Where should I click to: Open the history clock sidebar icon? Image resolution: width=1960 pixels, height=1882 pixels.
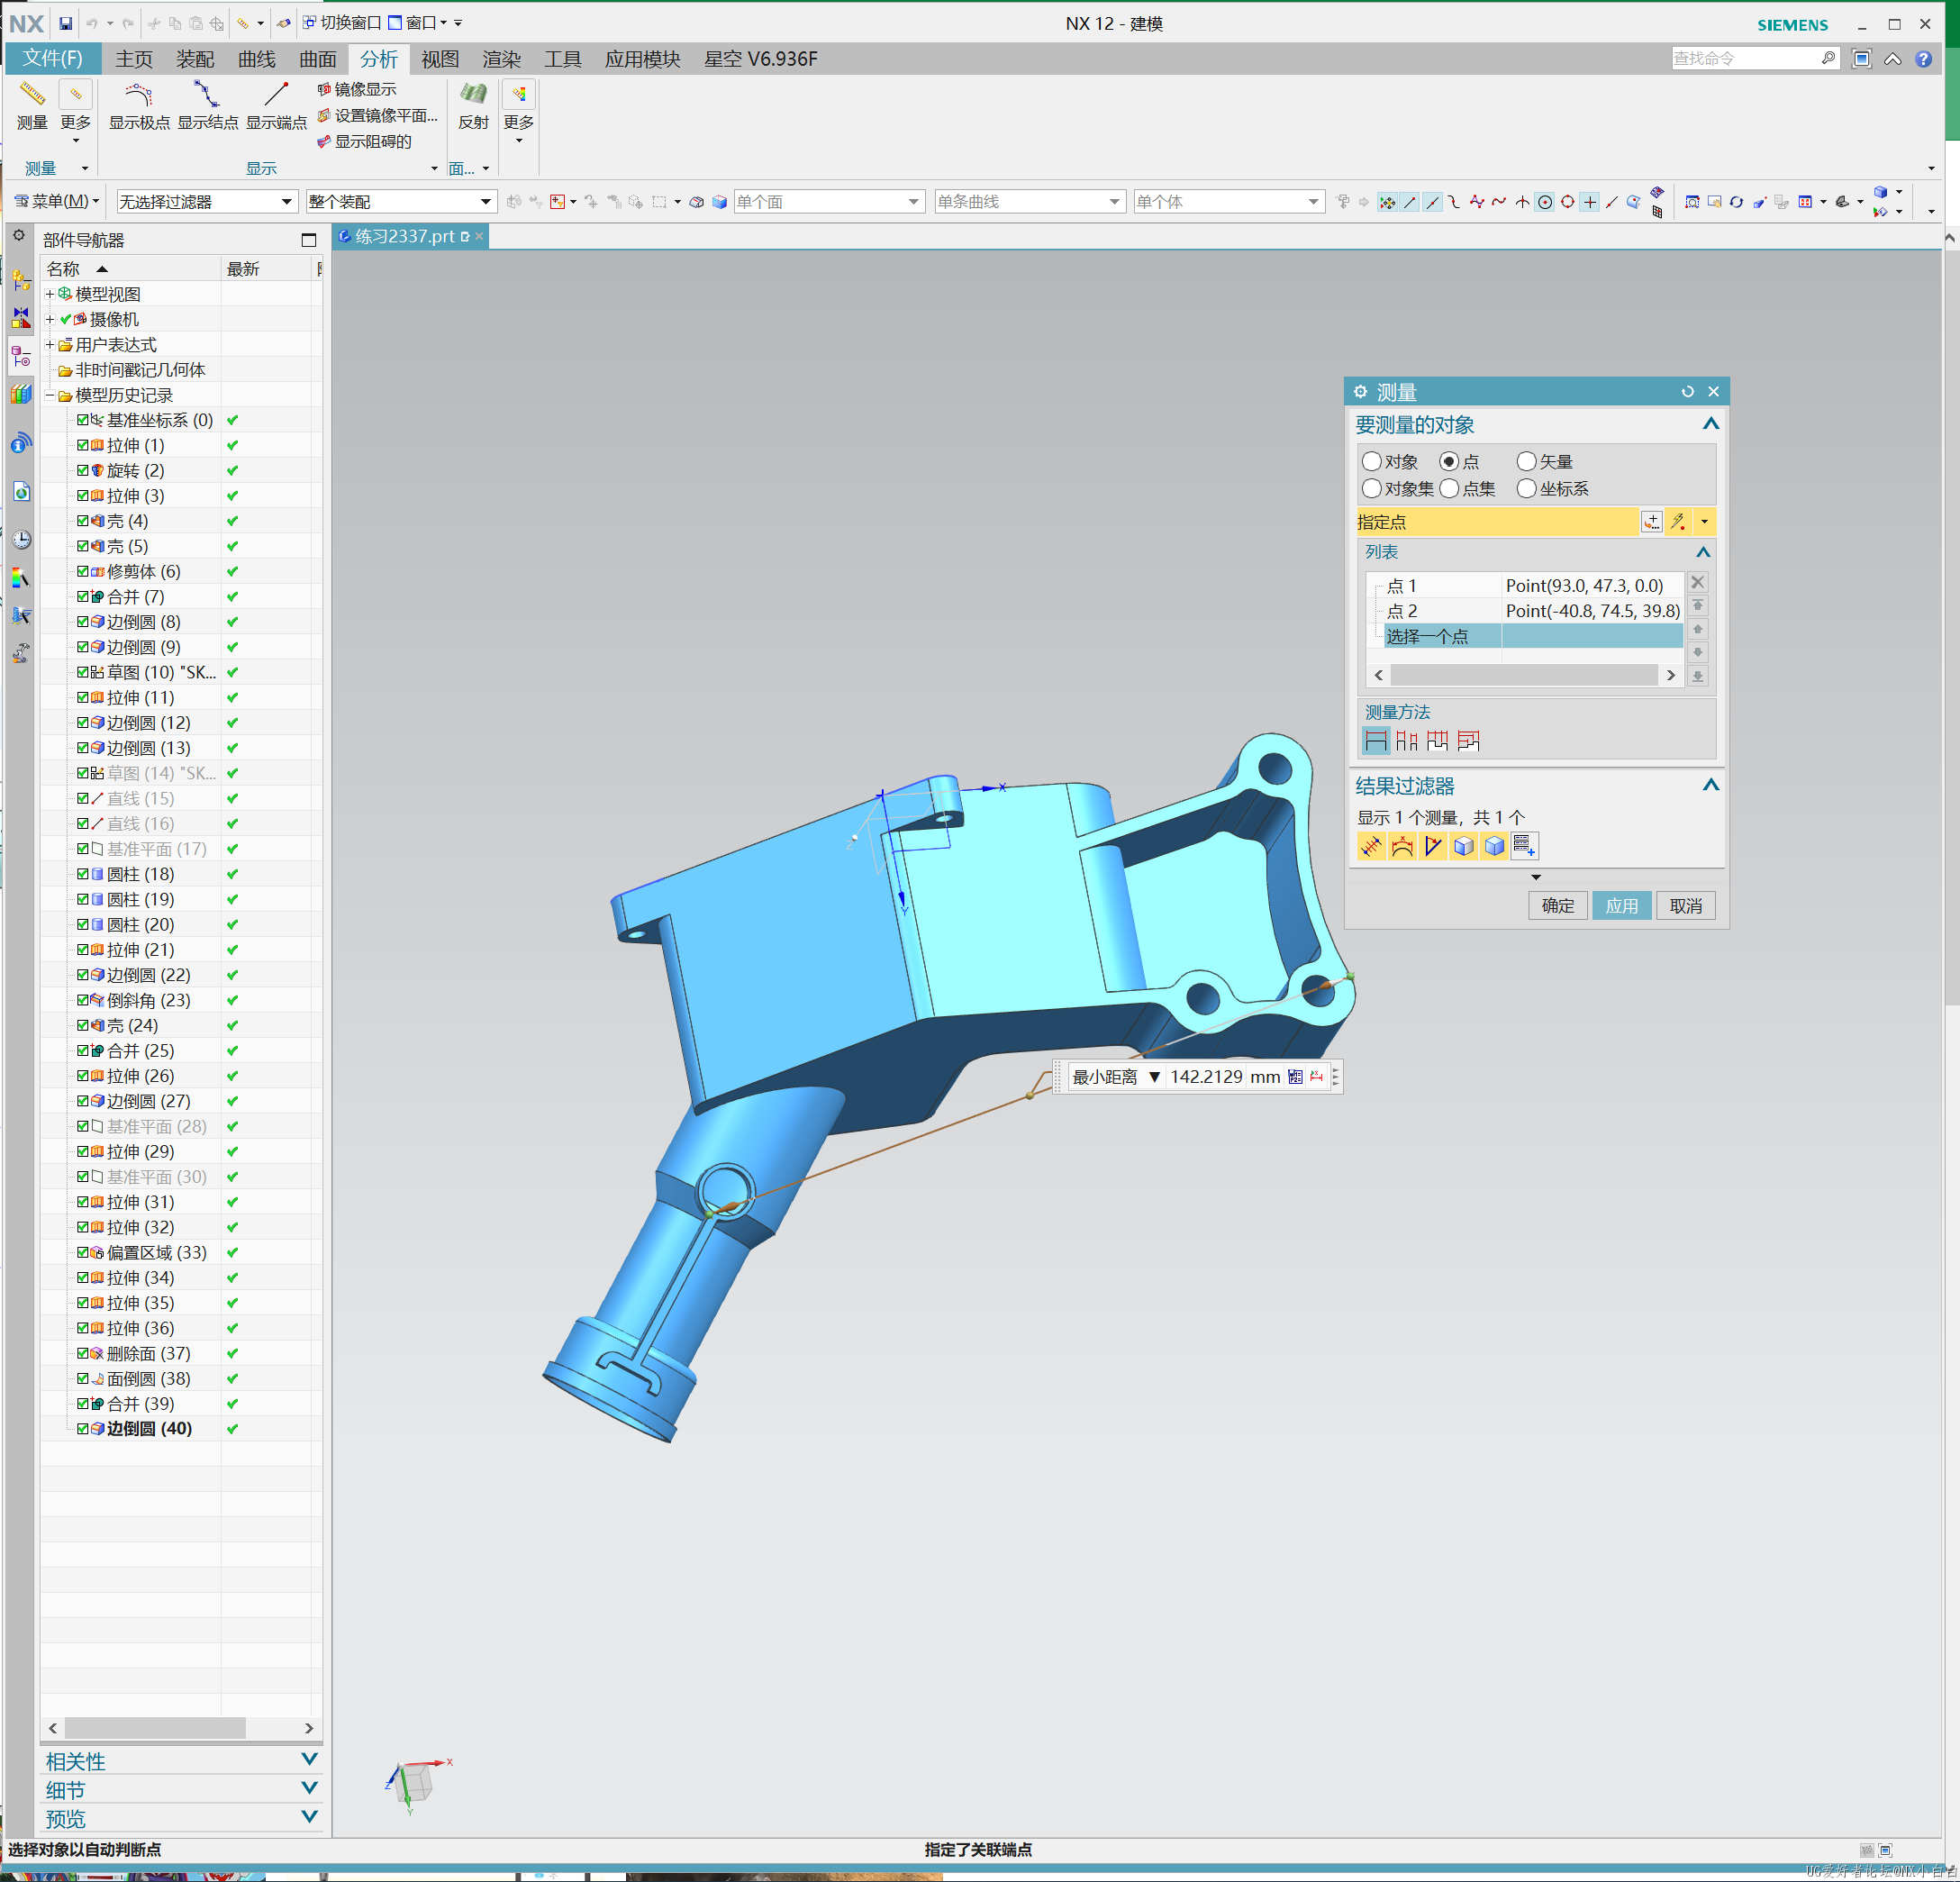[21, 540]
